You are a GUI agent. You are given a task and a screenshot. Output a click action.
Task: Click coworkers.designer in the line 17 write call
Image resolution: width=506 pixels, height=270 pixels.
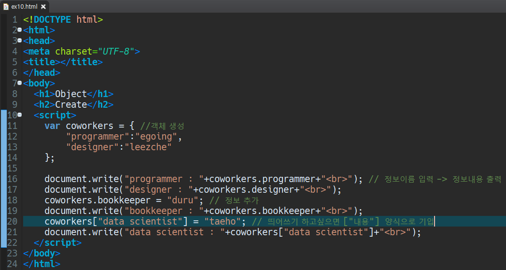click(246, 190)
